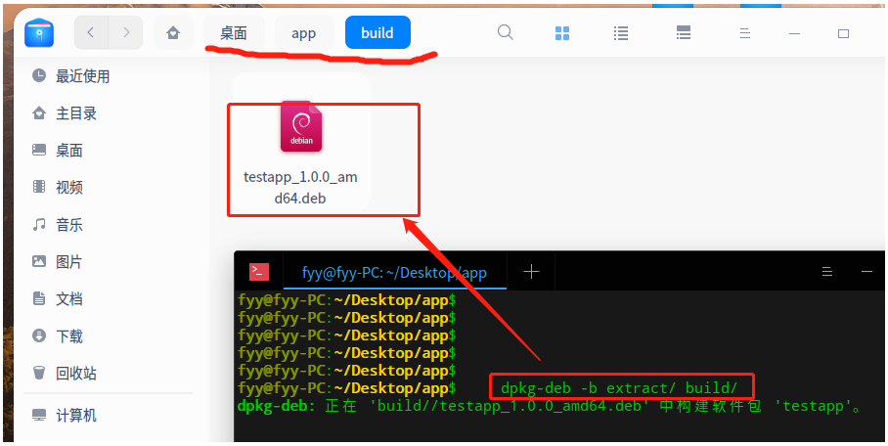The height and width of the screenshot is (446, 888).
Task: Minimize the file manager window
Action: [x=794, y=34]
